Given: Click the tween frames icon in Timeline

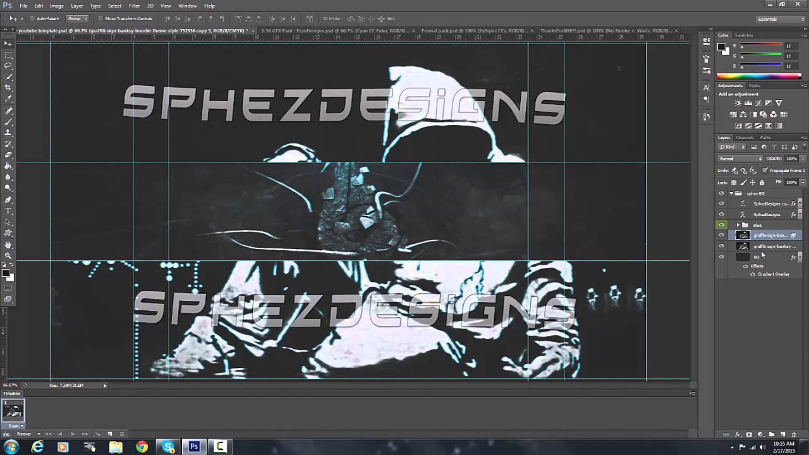Looking at the screenshot, I should pos(97,434).
